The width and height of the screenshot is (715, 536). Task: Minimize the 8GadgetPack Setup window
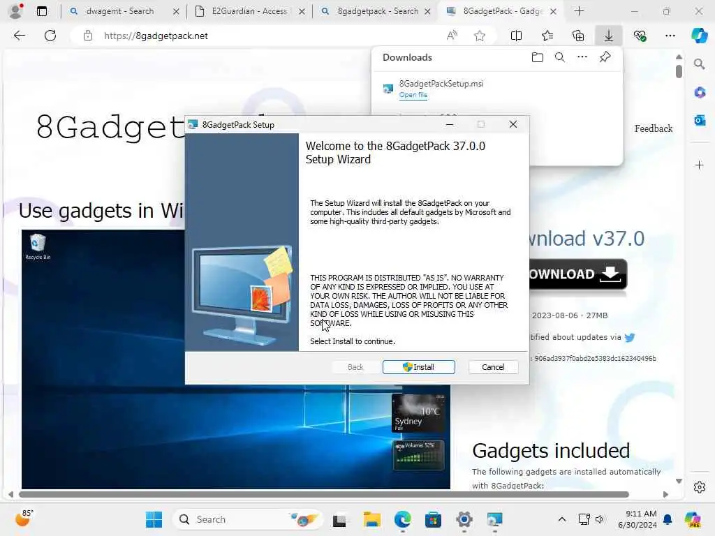coord(450,124)
